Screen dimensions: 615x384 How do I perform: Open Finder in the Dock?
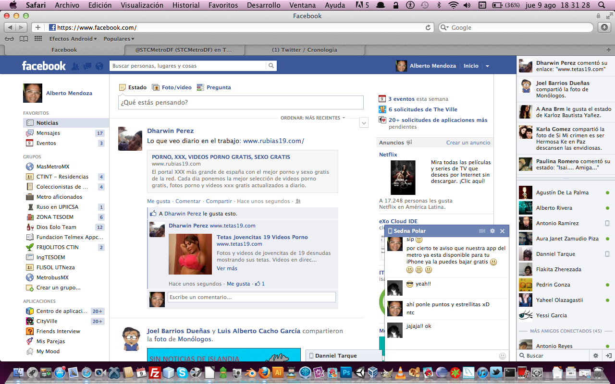click(x=19, y=372)
